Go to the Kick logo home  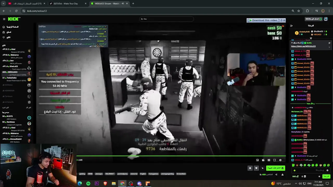tap(14, 19)
